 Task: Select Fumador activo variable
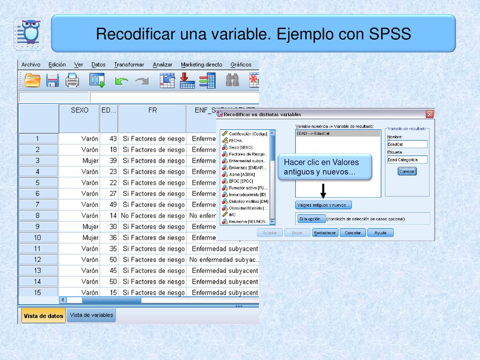click(245, 187)
